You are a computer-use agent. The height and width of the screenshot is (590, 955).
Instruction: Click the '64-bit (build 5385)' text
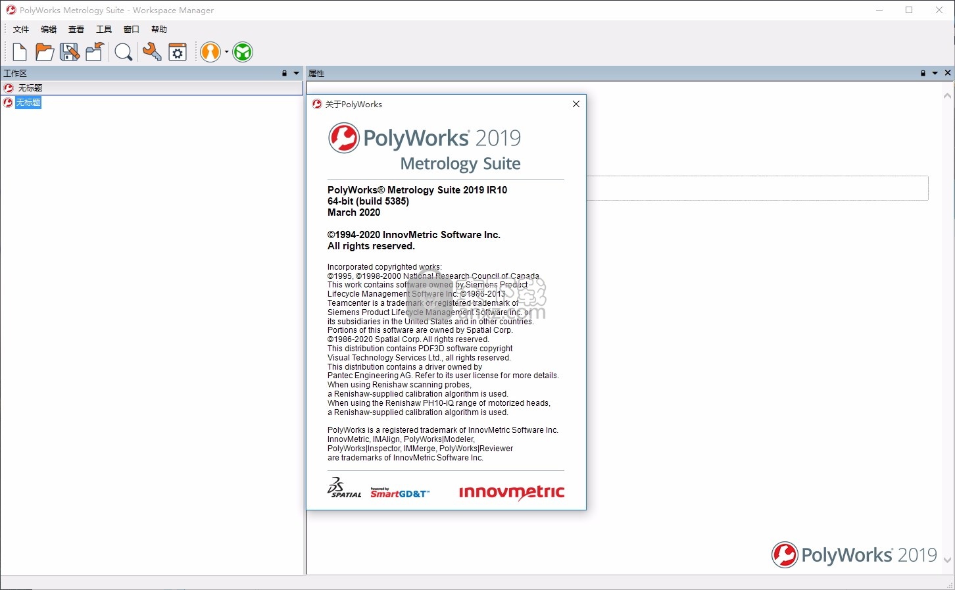point(368,201)
